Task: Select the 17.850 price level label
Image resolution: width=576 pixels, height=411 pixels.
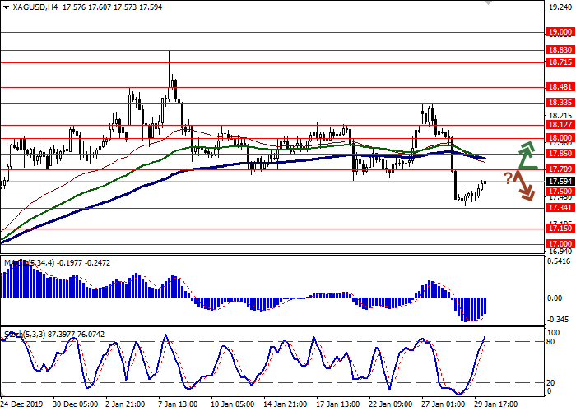Action: pos(559,154)
